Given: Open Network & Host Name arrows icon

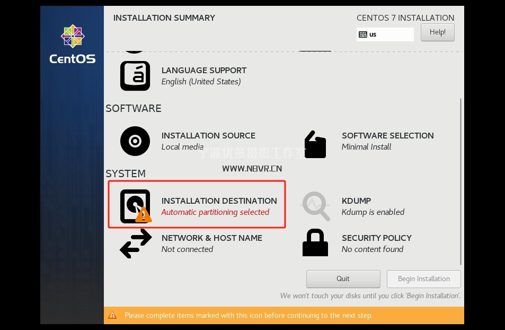Looking at the screenshot, I should pyautogui.click(x=136, y=244).
